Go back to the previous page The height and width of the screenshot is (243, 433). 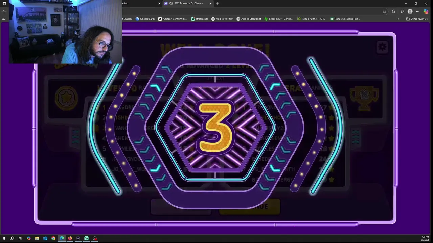tap(4, 11)
